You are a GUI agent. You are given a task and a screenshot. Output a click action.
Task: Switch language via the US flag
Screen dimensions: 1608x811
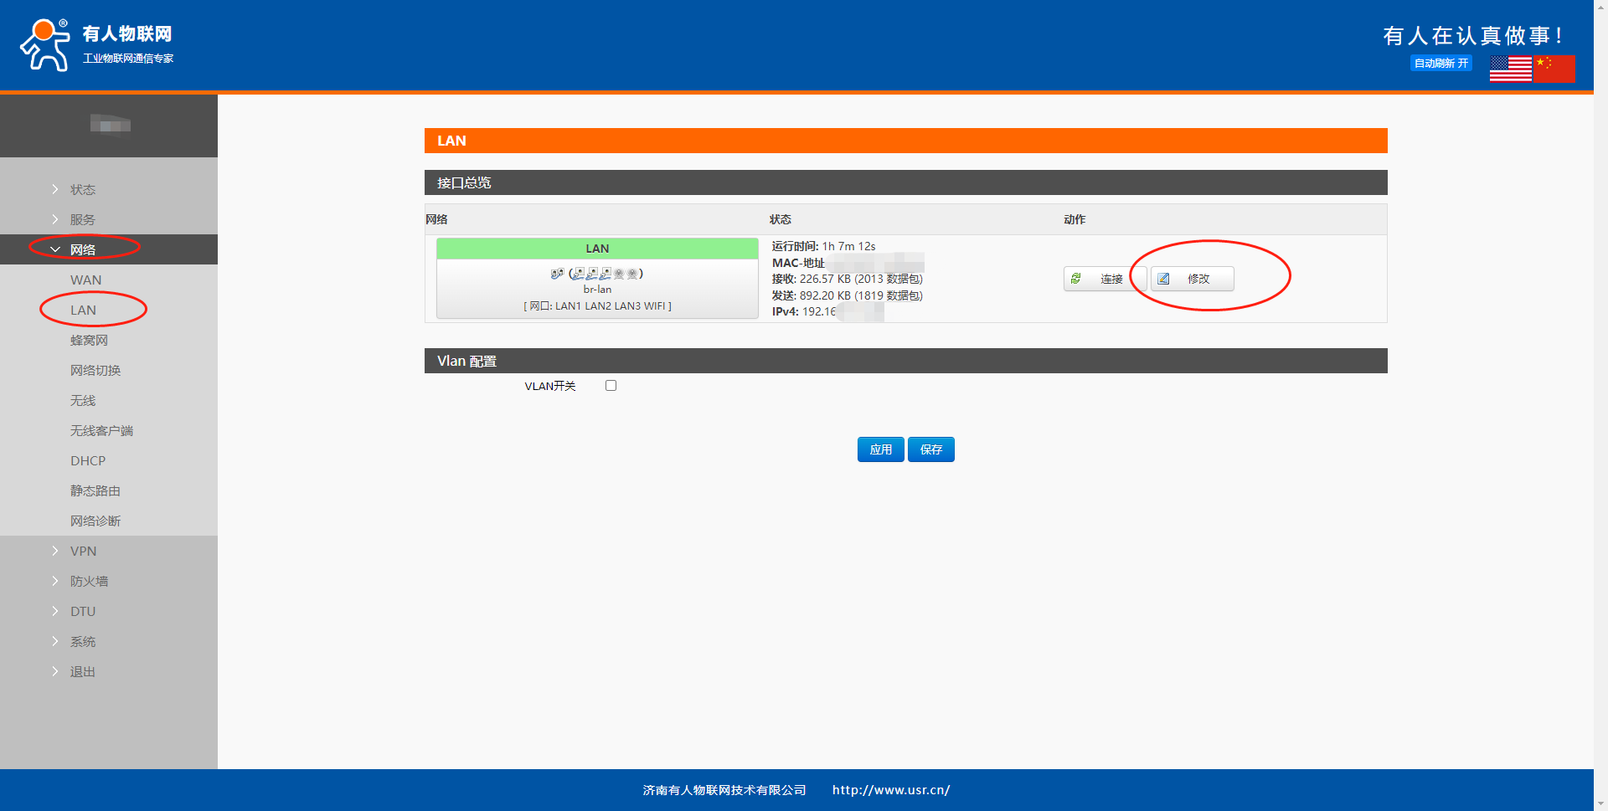1510,69
